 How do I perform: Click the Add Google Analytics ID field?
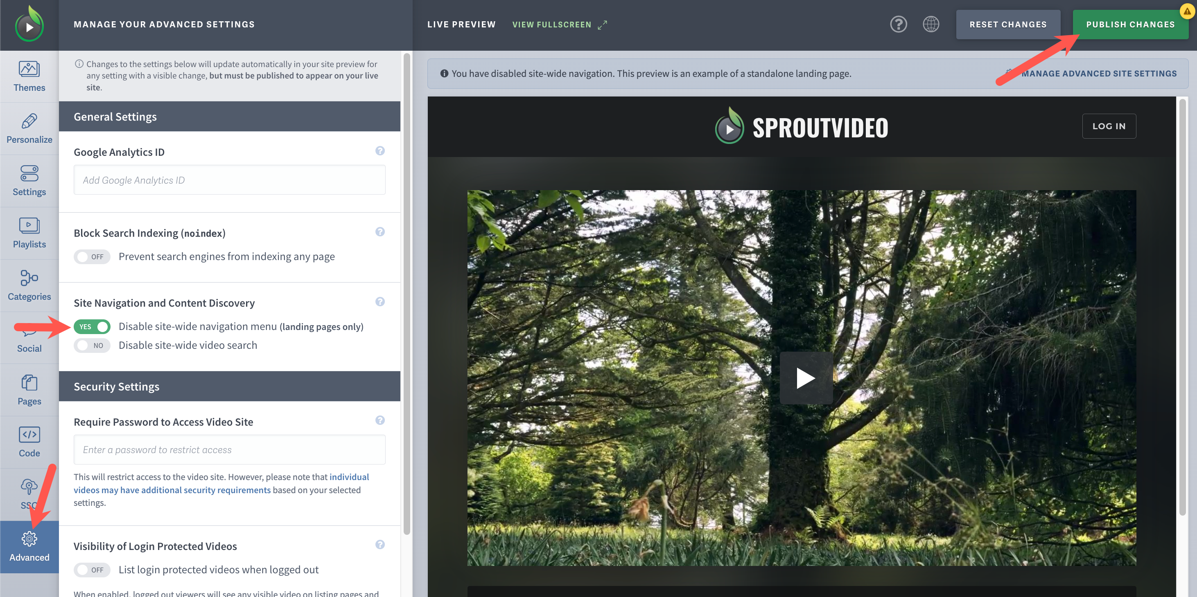(x=230, y=180)
